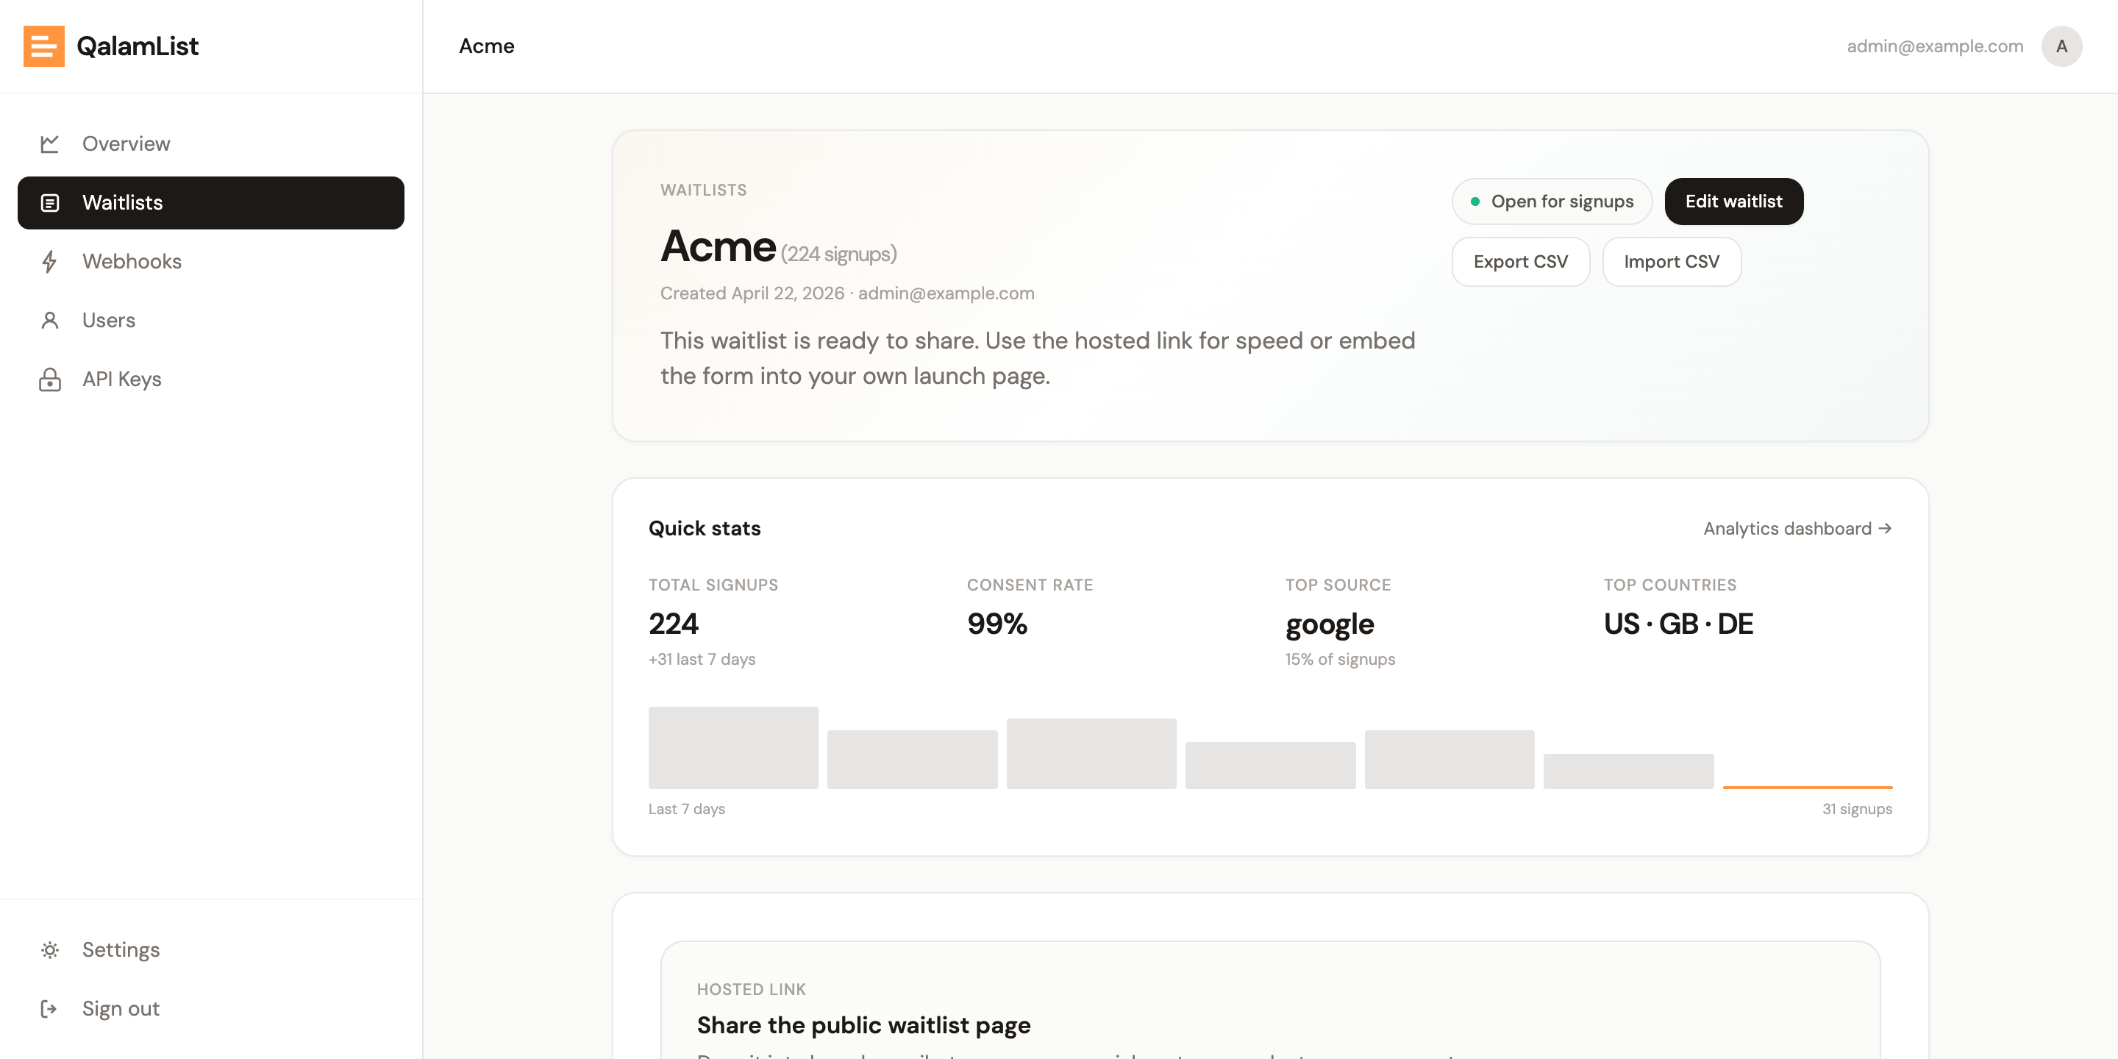Open Overview in the sidebar
The width and height of the screenshot is (2118, 1059).
pos(210,144)
